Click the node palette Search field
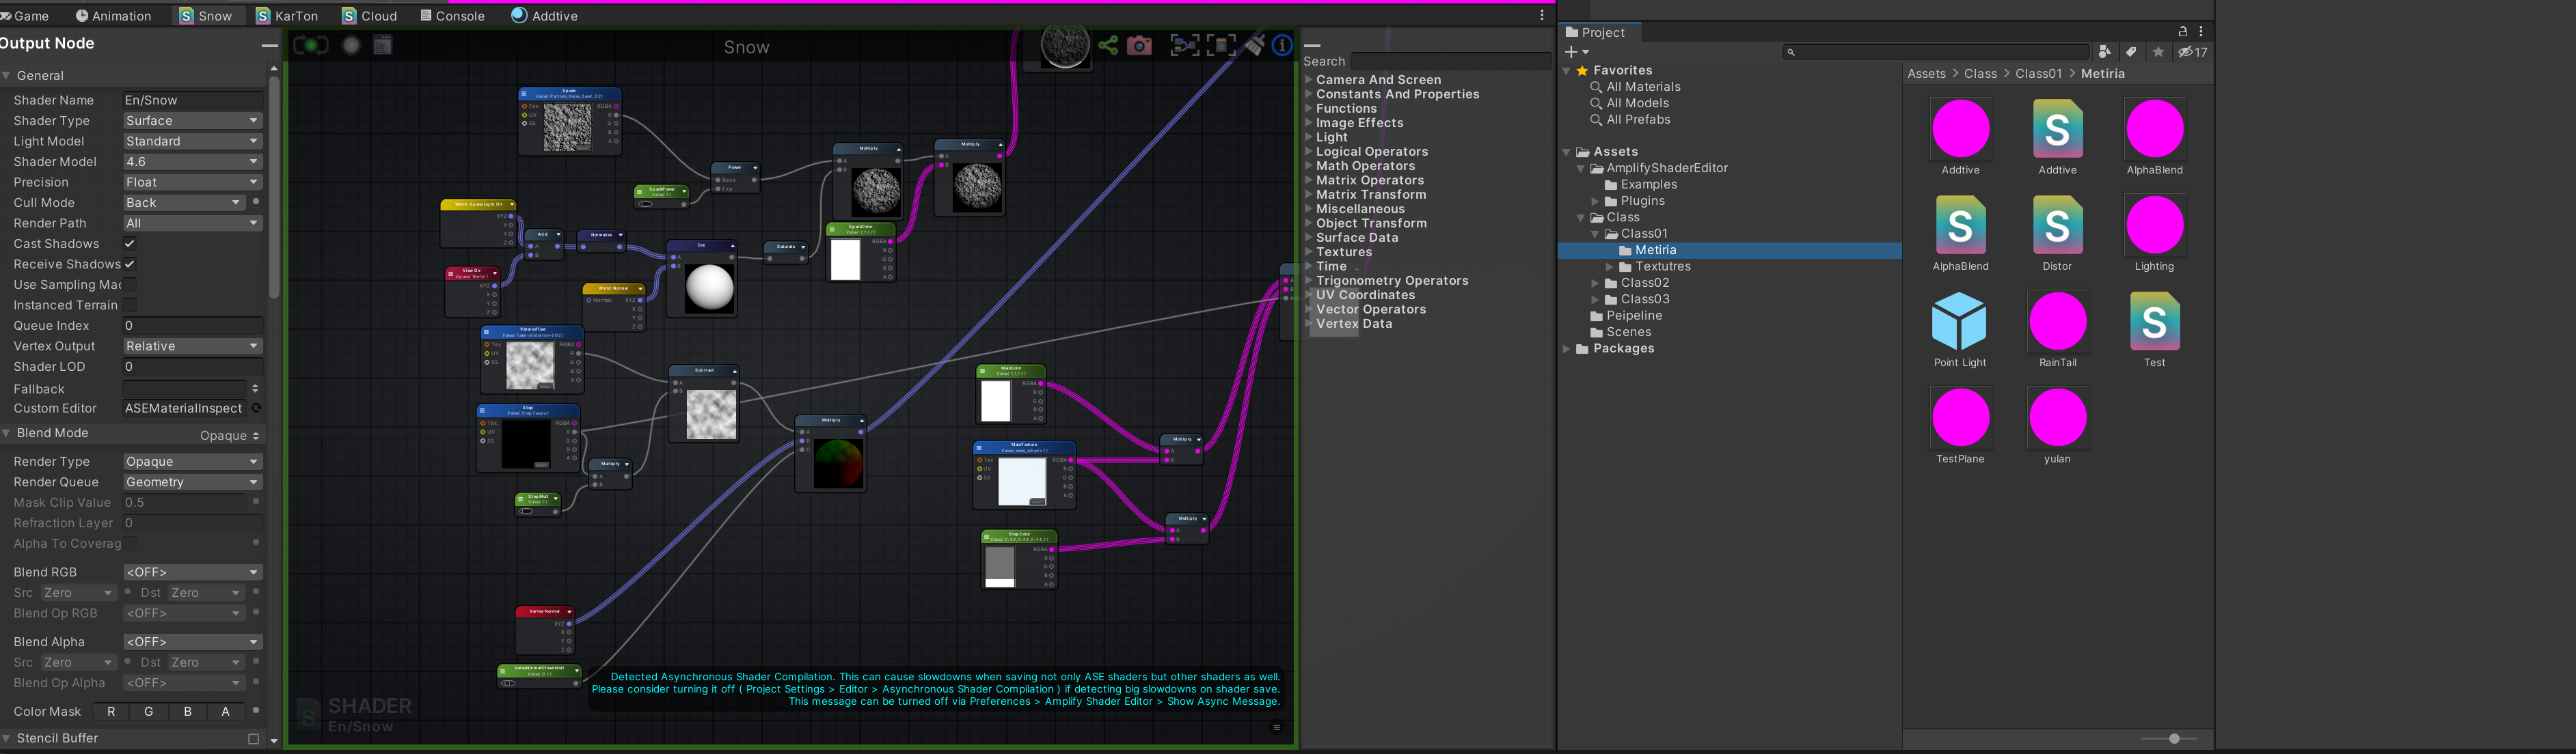The height and width of the screenshot is (754, 2576). (1450, 61)
